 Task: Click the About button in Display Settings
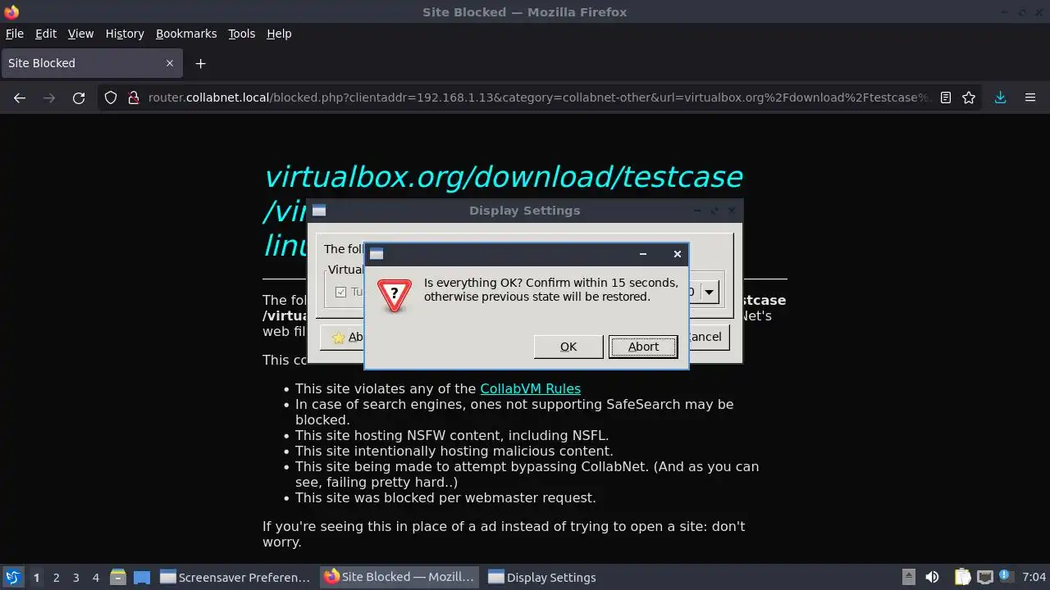click(344, 337)
